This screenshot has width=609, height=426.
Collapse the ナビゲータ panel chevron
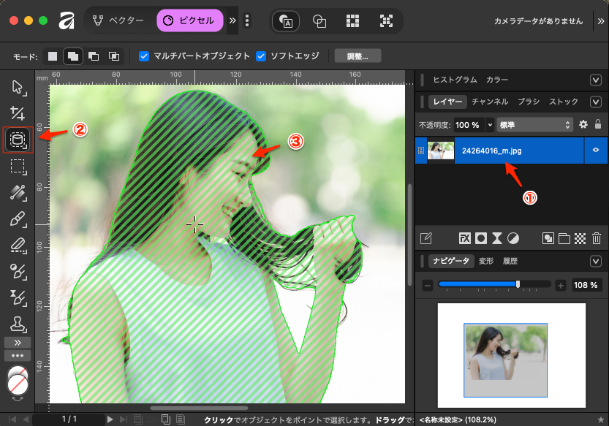[x=595, y=261]
